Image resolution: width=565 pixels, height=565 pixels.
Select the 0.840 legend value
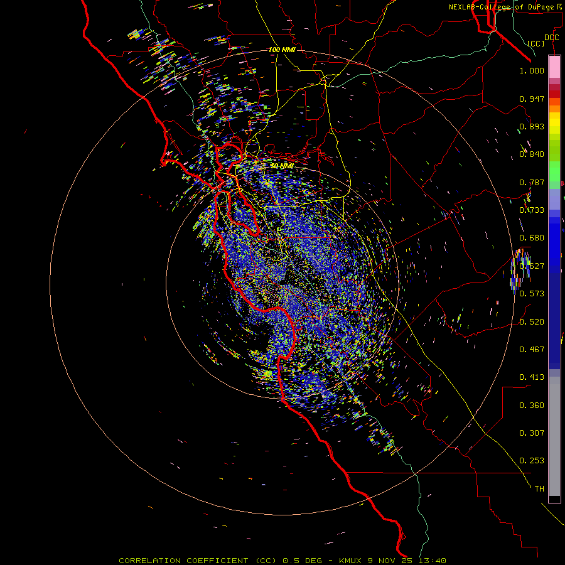pos(532,154)
